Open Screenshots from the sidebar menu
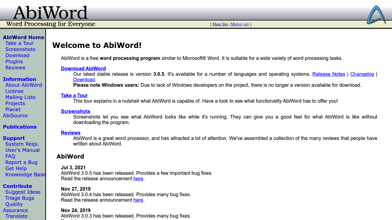 (20, 49)
